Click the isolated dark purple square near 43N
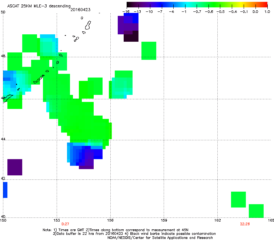The image size is (274, 240). pos(15,167)
